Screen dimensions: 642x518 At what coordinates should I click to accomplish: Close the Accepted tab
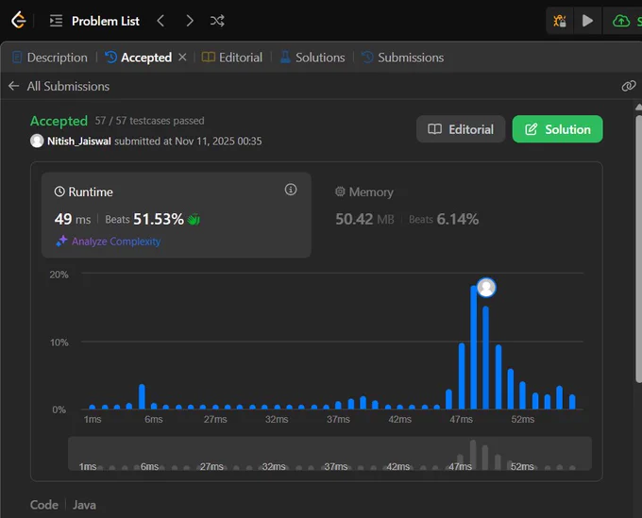point(182,57)
